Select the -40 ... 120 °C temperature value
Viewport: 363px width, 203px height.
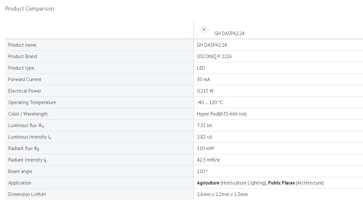tap(210, 102)
